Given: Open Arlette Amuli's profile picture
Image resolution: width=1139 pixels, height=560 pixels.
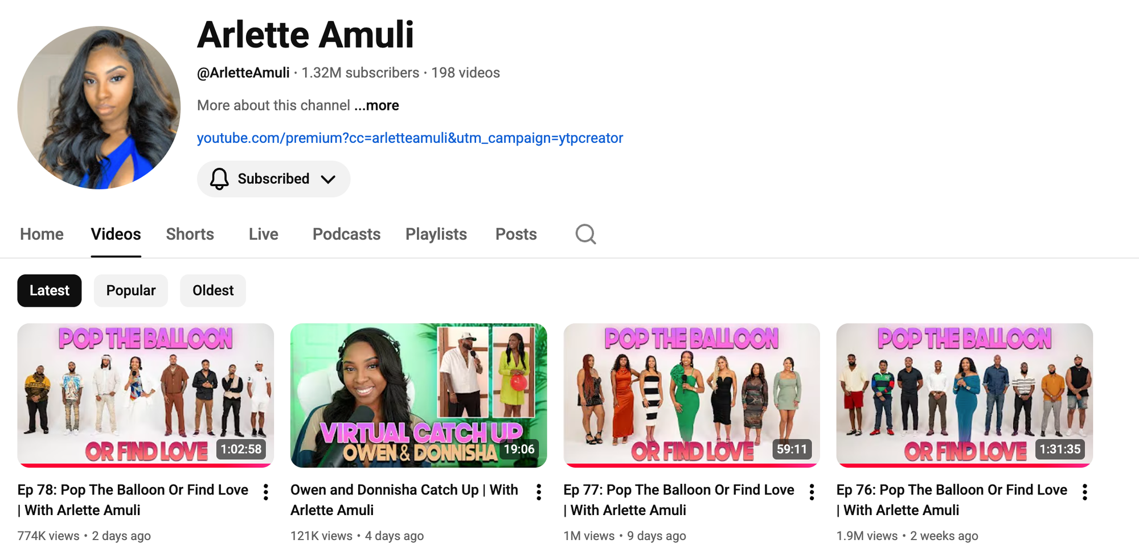Looking at the screenshot, I should click(x=99, y=108).
